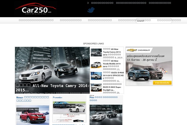Select the Honda Mobilio thumbnail
Image resolution: width=187 pixels, height=125 pixels.
point(96,64)
